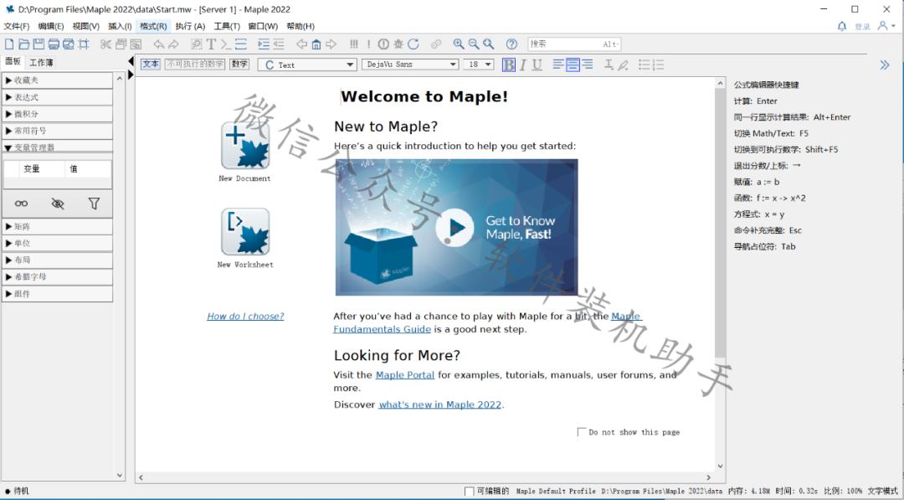Open a file with folder icon
Image resolution: width=904 pixels, height=500 pixels.
pyautogui.click(x=23, y=44)
